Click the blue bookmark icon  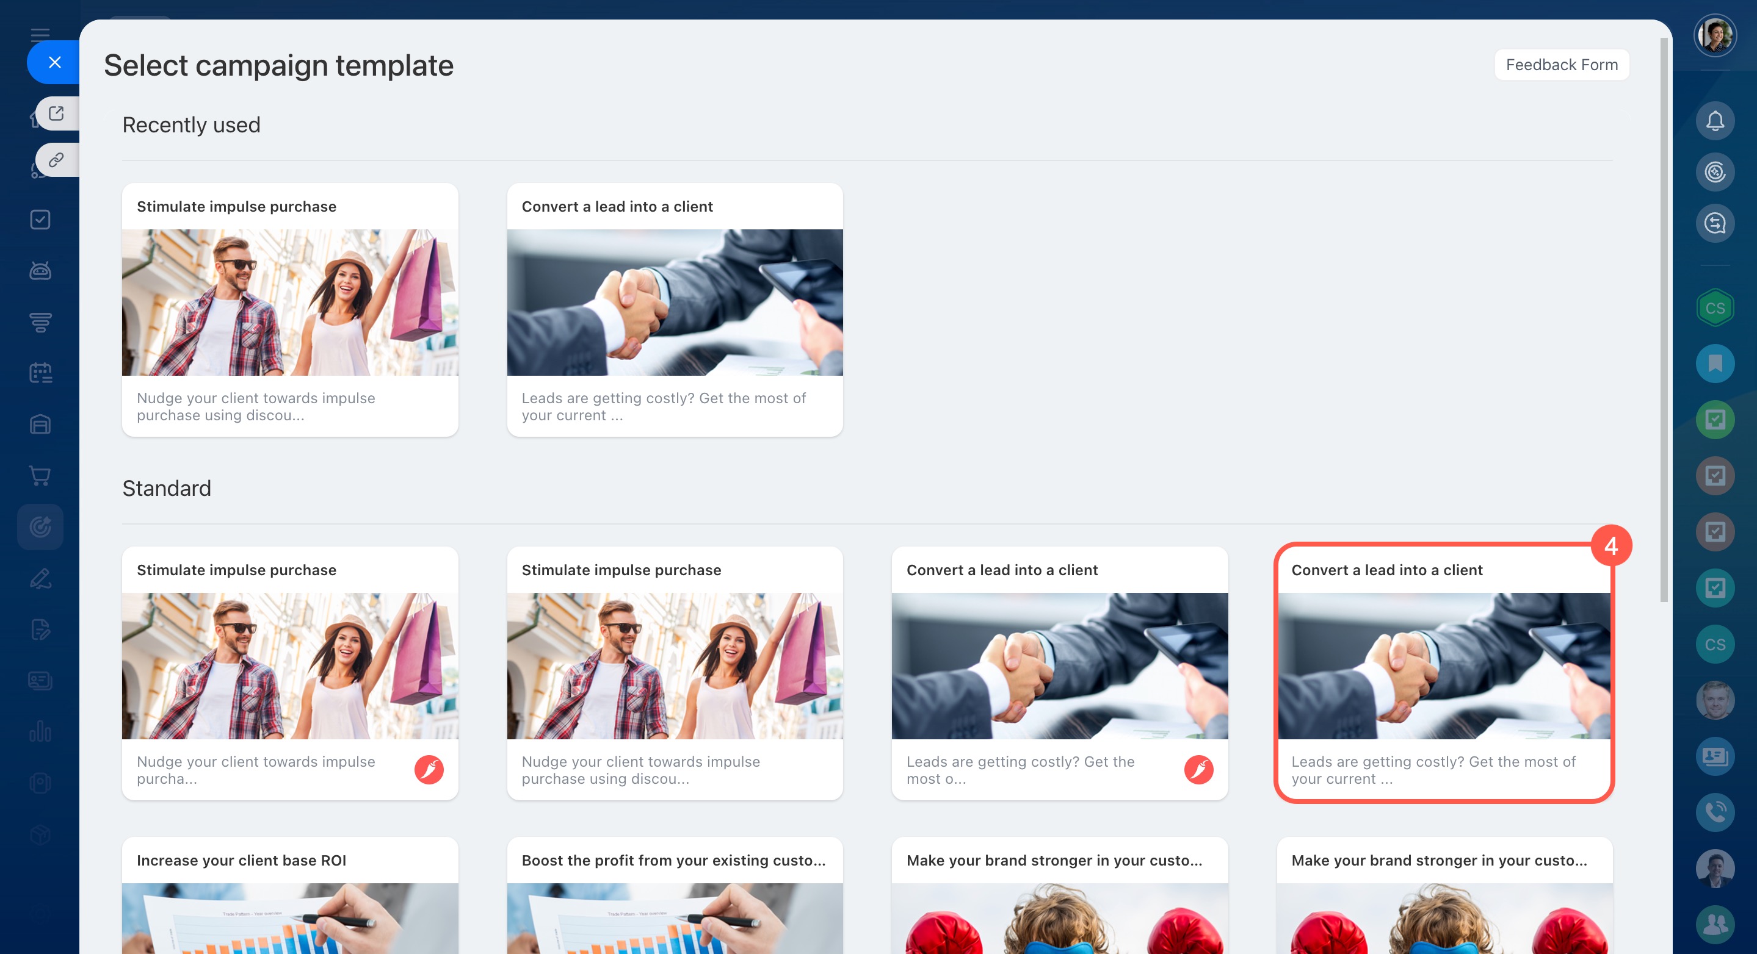[x=1714, y=363]
